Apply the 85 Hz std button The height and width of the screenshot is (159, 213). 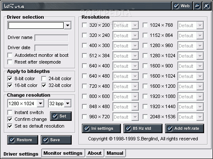pos(143,128)
